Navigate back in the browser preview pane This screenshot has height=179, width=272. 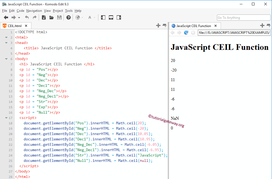click(172, 32)
